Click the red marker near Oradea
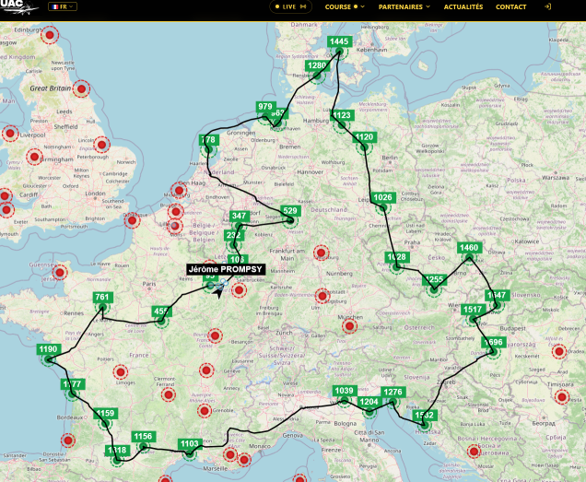586x482 pixels. click(559, 351)
